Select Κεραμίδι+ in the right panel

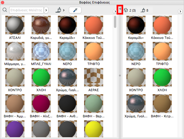pos(136,25)
